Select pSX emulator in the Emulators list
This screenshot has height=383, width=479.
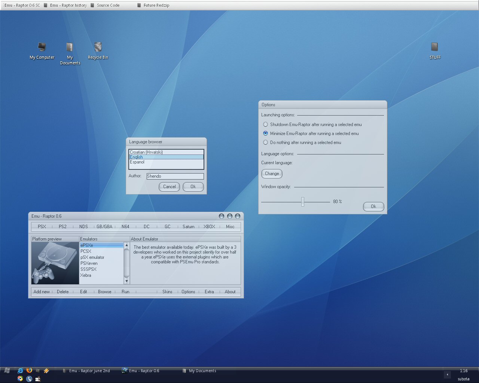tap(101, 257)
